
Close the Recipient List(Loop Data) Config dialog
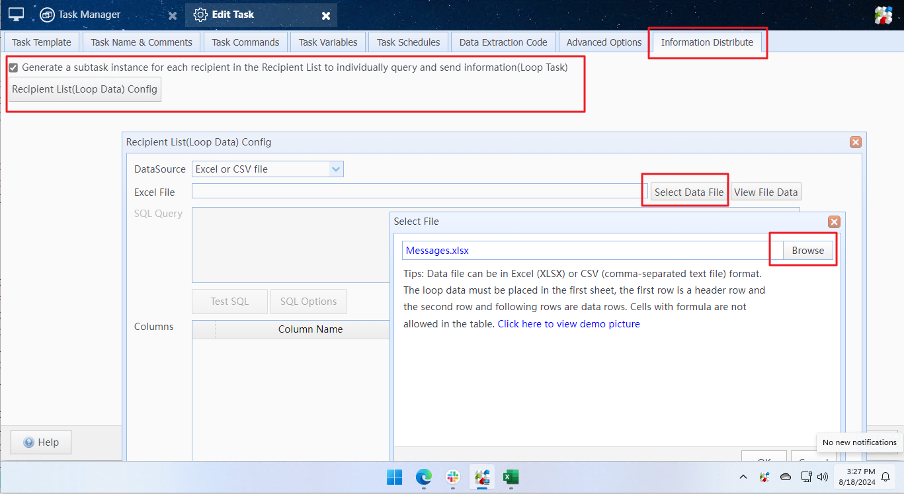point(855,142)
